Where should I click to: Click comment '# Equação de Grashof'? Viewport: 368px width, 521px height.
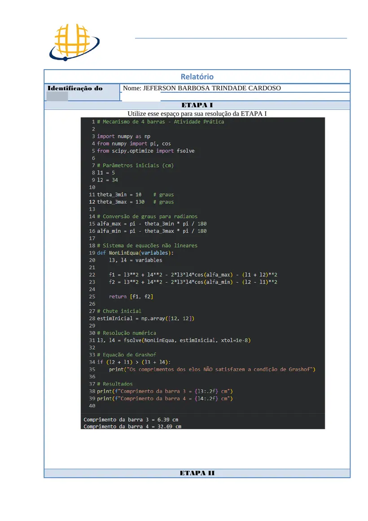(x=126, y=355)
